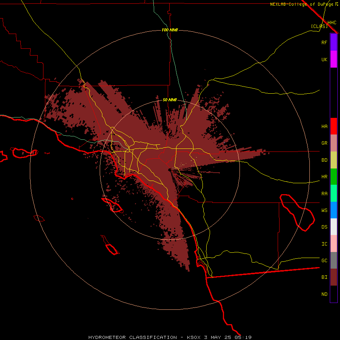Click the GC legend label
Image resolution: width=340 pixels, height=340 pixels.
point(324,261)
